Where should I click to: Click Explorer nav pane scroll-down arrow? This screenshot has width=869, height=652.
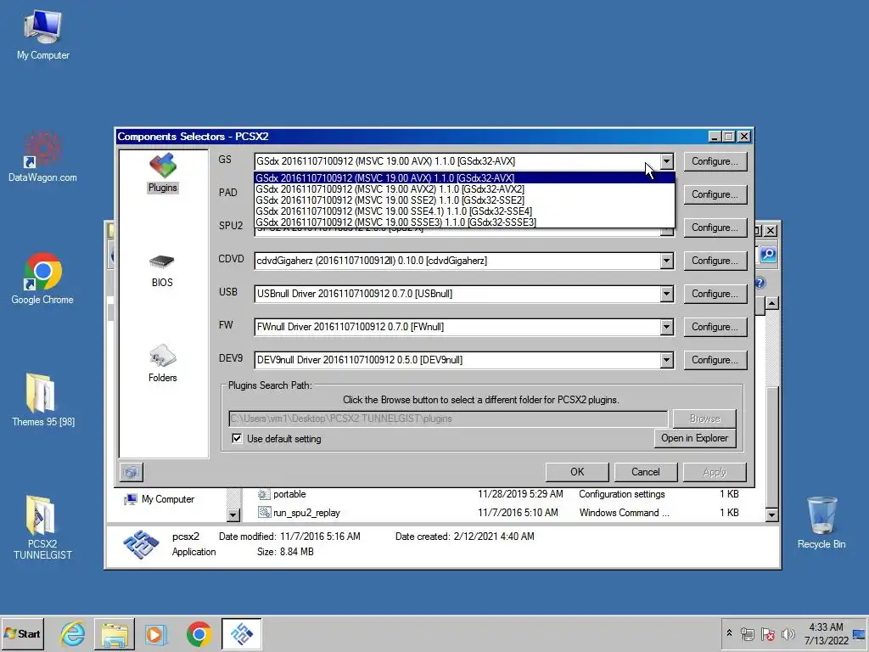233,515
